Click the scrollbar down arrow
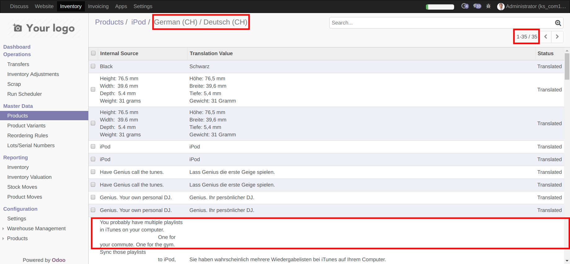The height and width of the screenshot is (264, 570). [x=567, y=261]
